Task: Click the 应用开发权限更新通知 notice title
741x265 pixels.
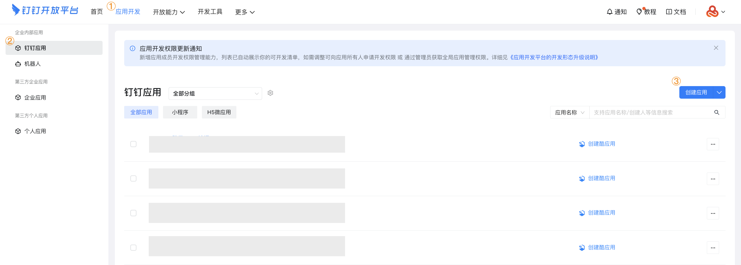Action: (x=171, y=49)
